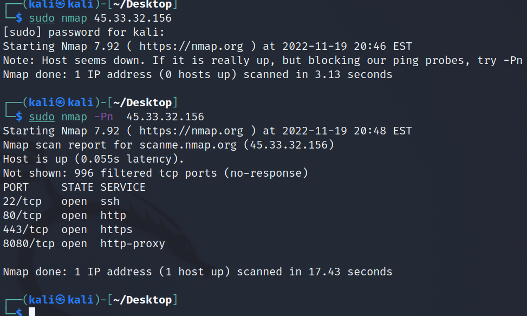527x316 pixels.
Task: Click the 22/tcp ssh port line
Action: [x=61, y=202]
